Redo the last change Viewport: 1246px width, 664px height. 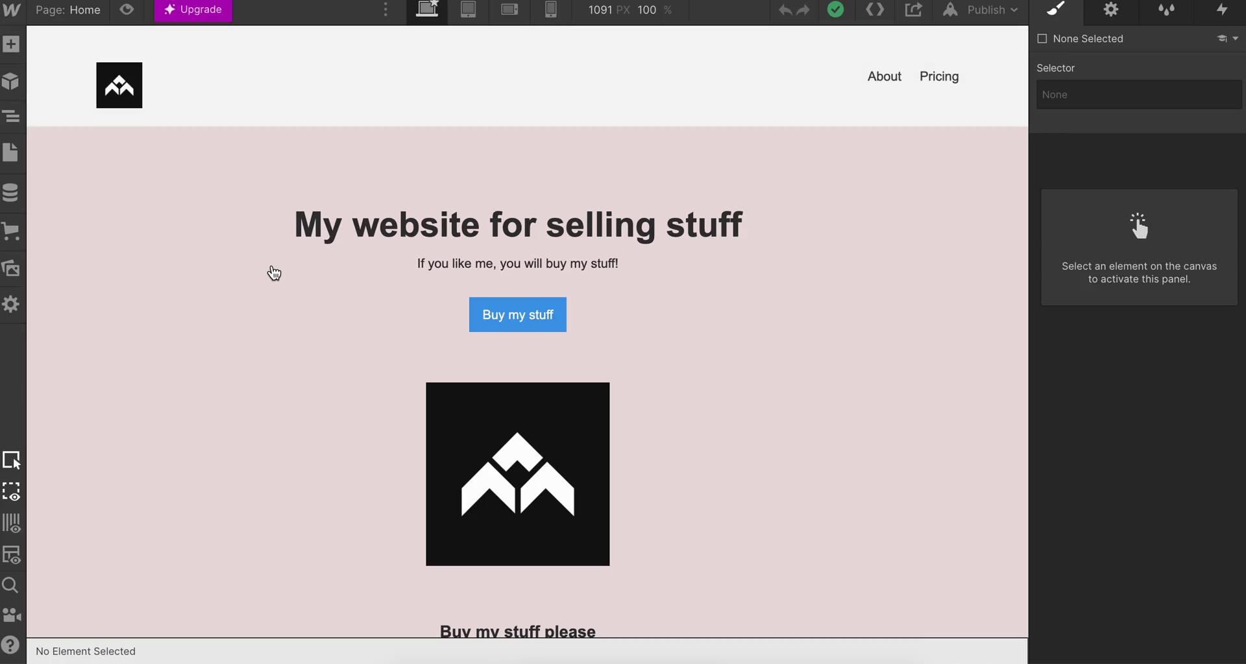point(803,10)
